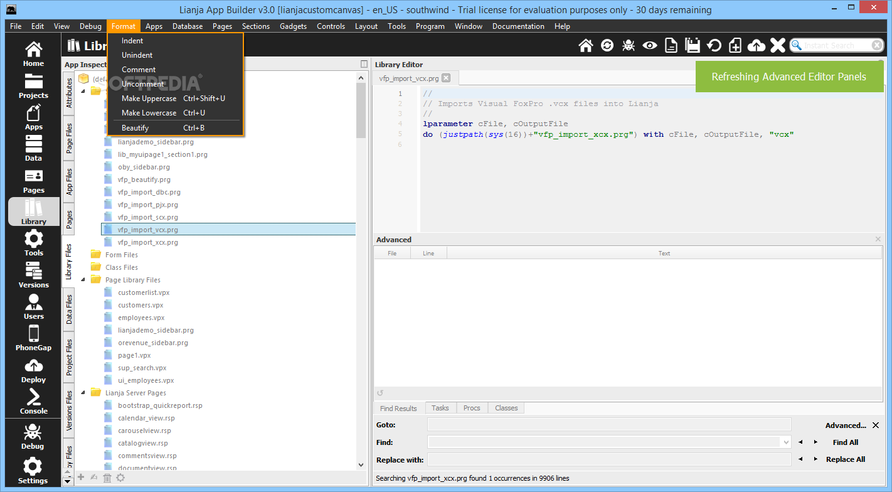Select the Data Files vertical tab
The height and width of the screenshot is (492, 892).
69,309
